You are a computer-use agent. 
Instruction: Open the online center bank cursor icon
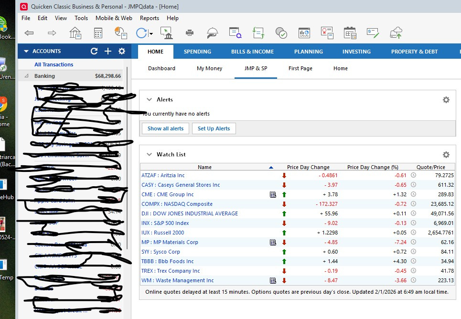tap(166, 32)
